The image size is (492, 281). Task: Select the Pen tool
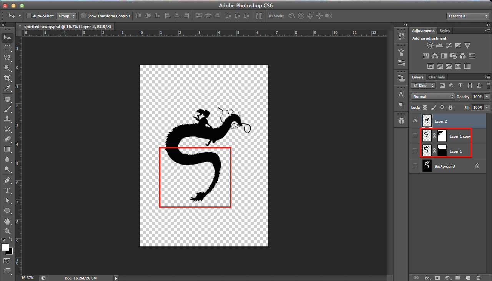[7, 180]
